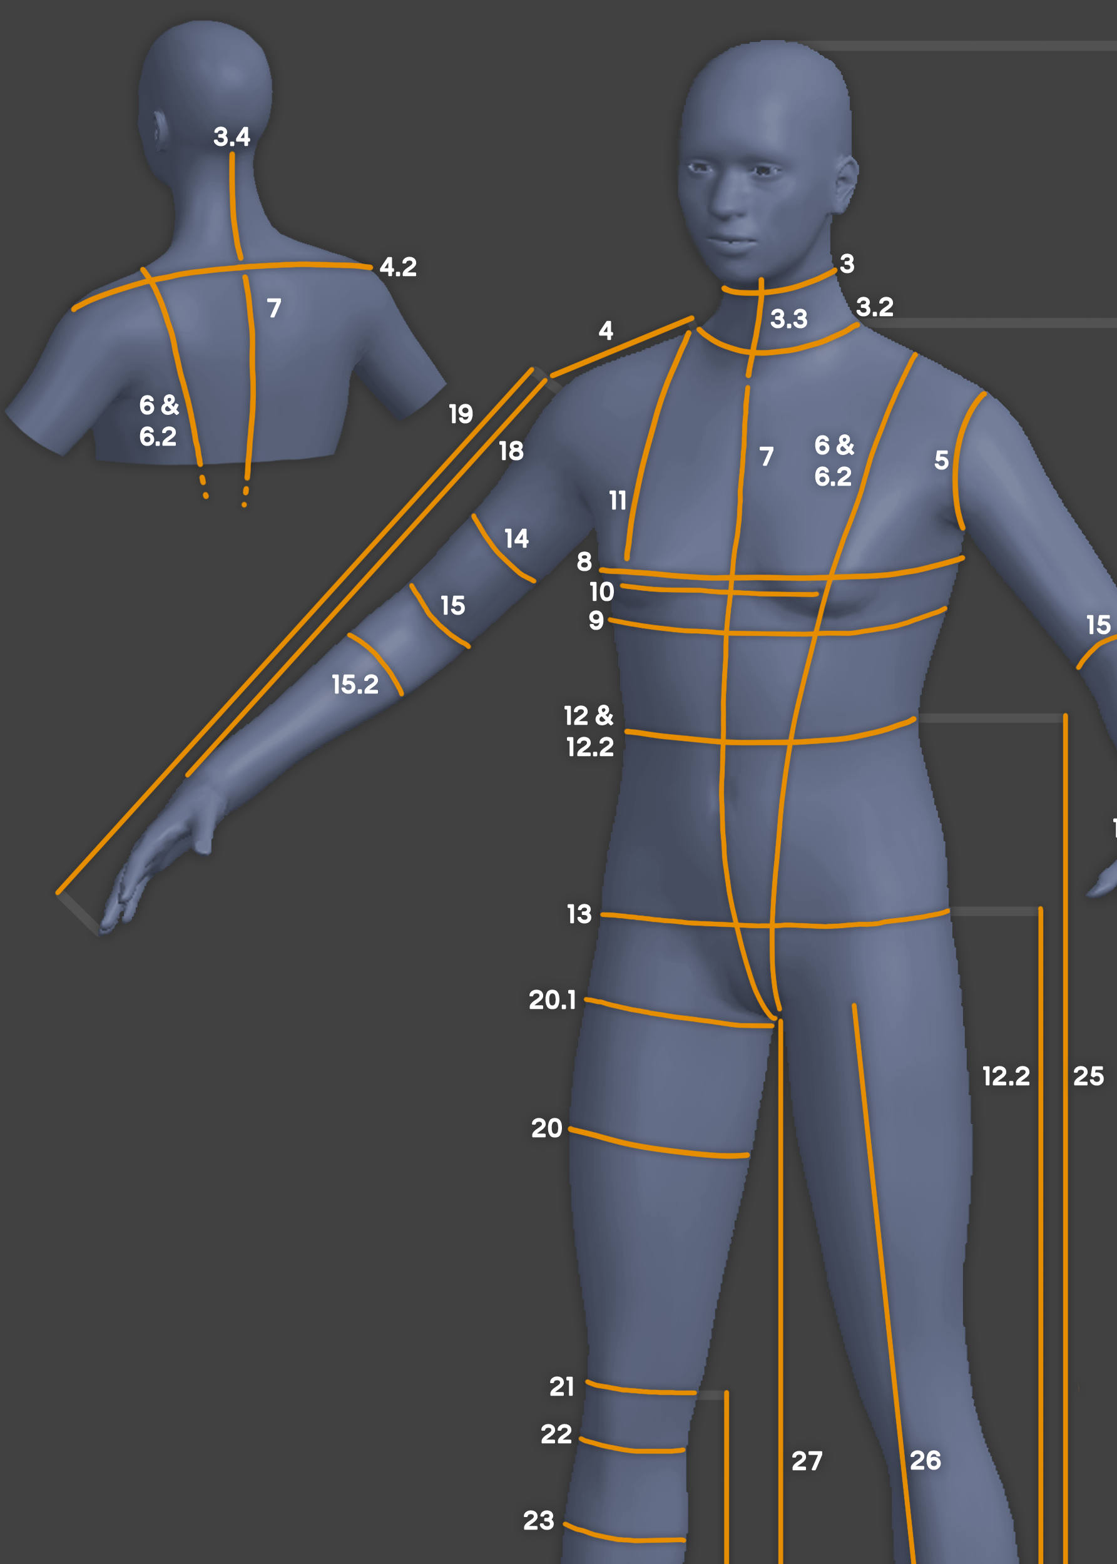The height and width of the screenshot is (1564, 1117).
Task: Select the 3.2 neck base label
Action: pyautogui.click(x=874, y=307)
